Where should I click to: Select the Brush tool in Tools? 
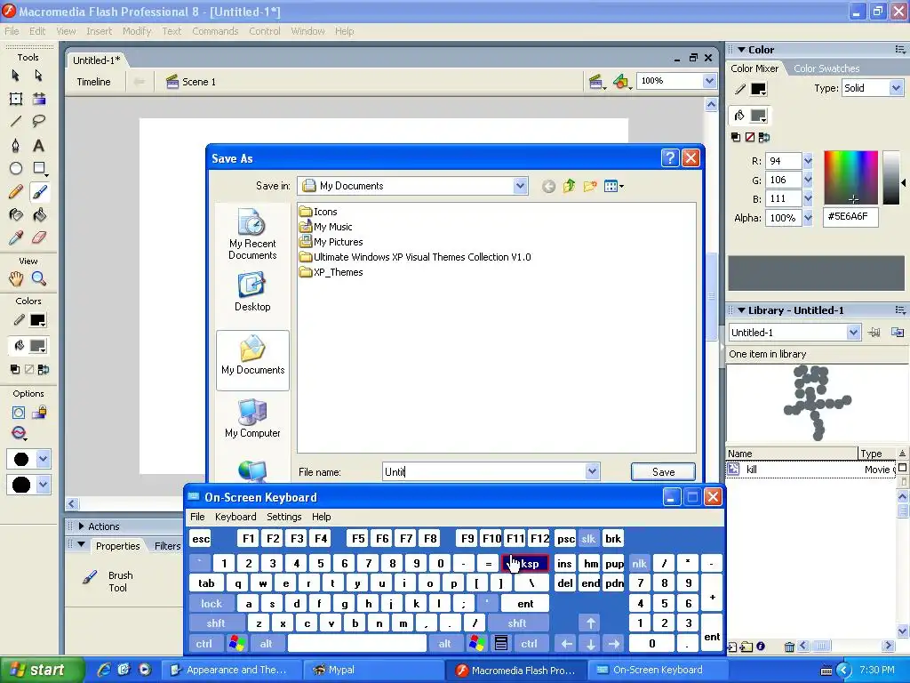click(x=39, y=192)
